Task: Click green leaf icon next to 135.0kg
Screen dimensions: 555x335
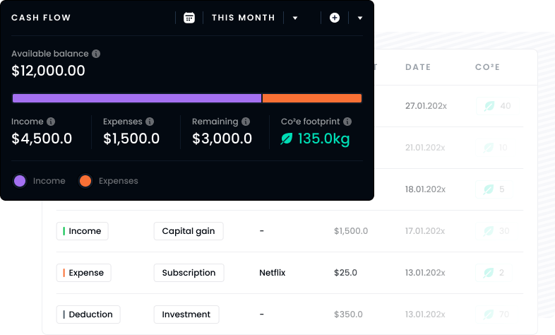Action: (x=287, y=139)
